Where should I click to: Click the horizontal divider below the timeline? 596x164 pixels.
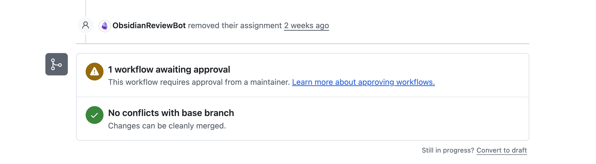point(306,44)
